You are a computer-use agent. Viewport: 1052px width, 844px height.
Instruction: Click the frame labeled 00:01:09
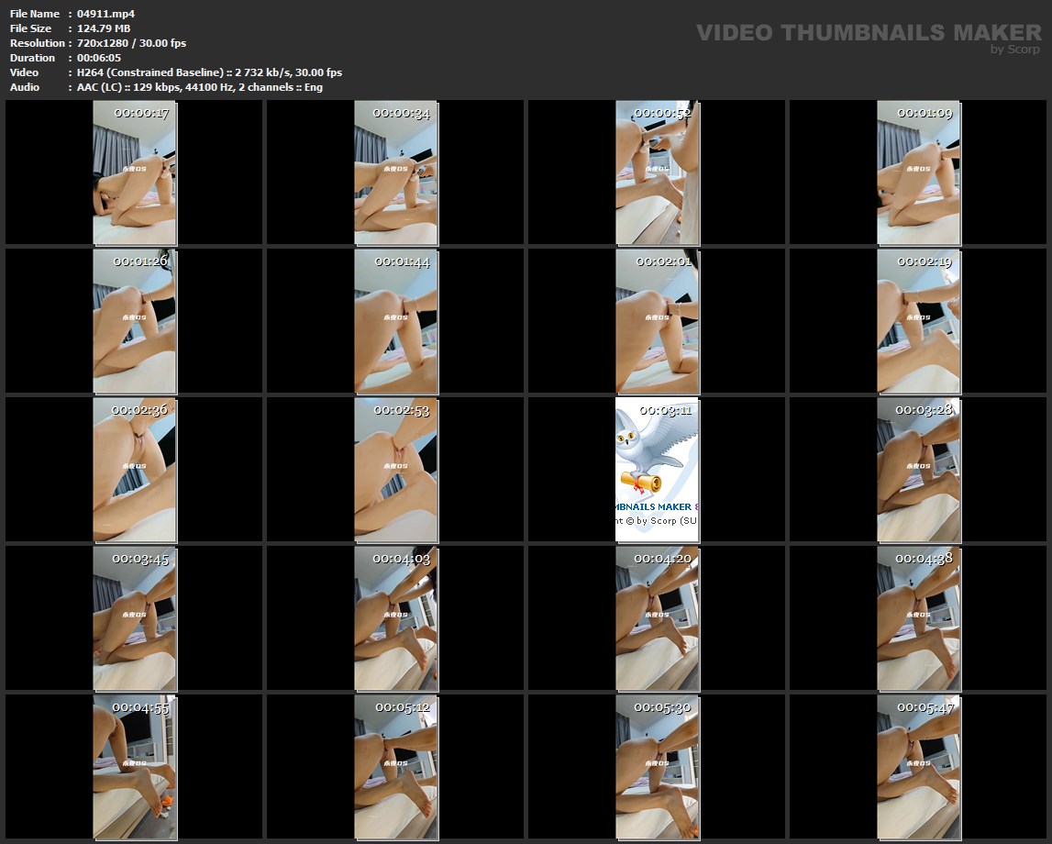coord(918,172)
